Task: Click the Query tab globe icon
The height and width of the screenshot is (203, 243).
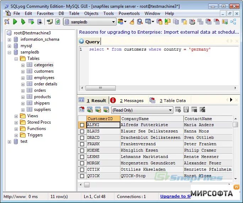Action: coord(81,41)
